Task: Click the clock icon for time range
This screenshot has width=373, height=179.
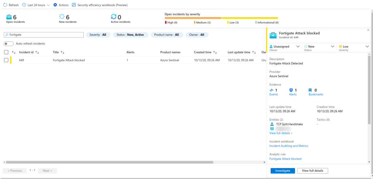Action: click(24, 5)
